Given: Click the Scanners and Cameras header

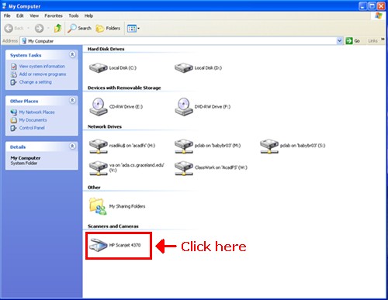Looking at the screenshot, I should (113, 226).
